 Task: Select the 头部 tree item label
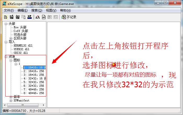[x=12, y=24]
